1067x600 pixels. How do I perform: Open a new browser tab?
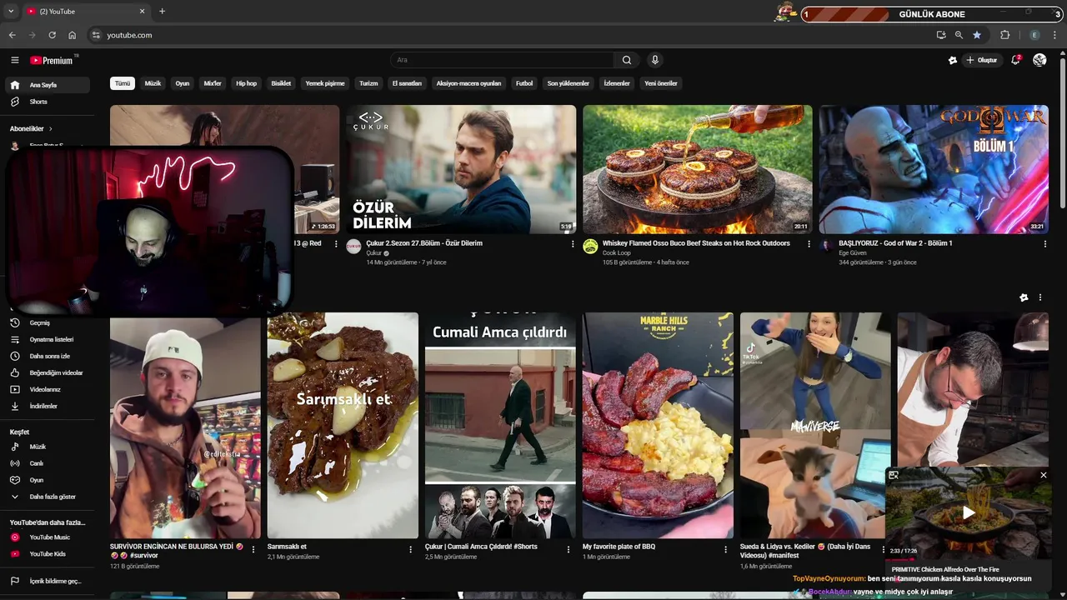coord(162,12)
